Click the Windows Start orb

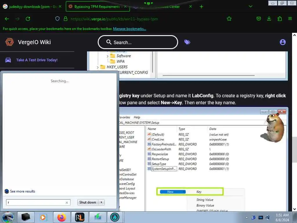point(7,217)
